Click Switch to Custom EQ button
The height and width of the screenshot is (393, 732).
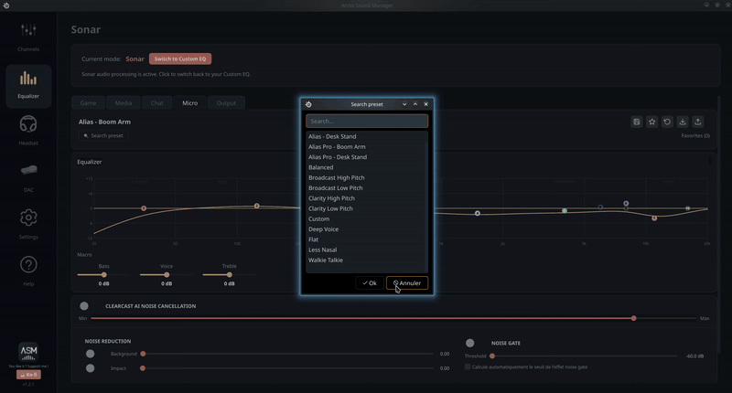(x=180, y=58)
